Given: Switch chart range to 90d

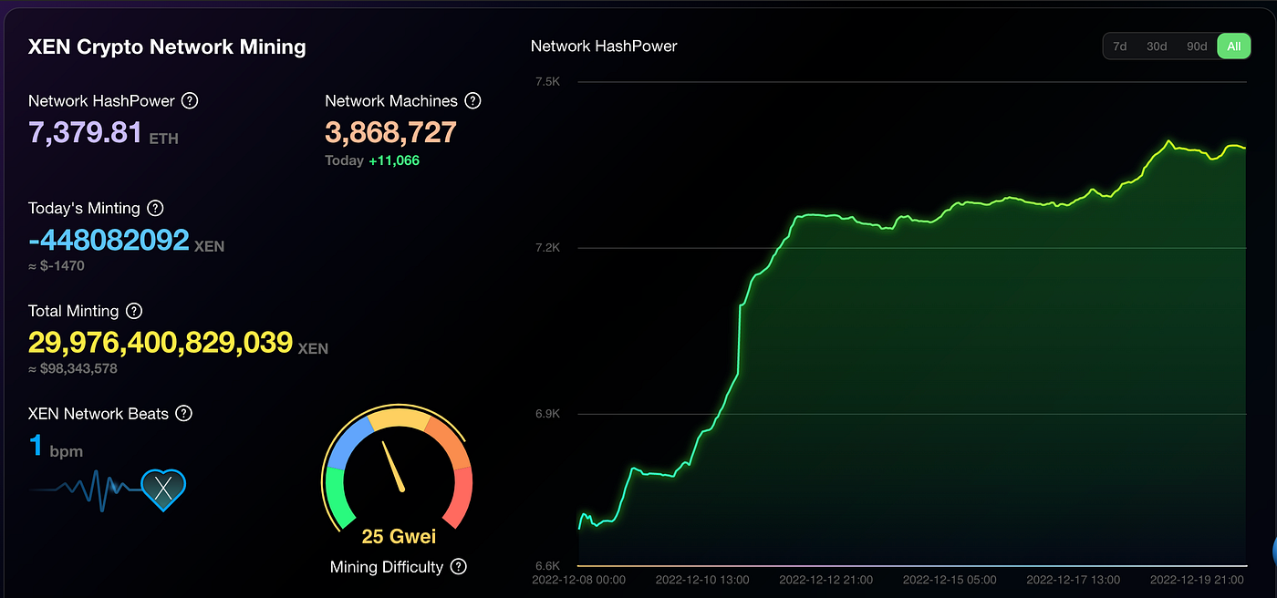Looking at the screenshot, I should [1197, 46].
